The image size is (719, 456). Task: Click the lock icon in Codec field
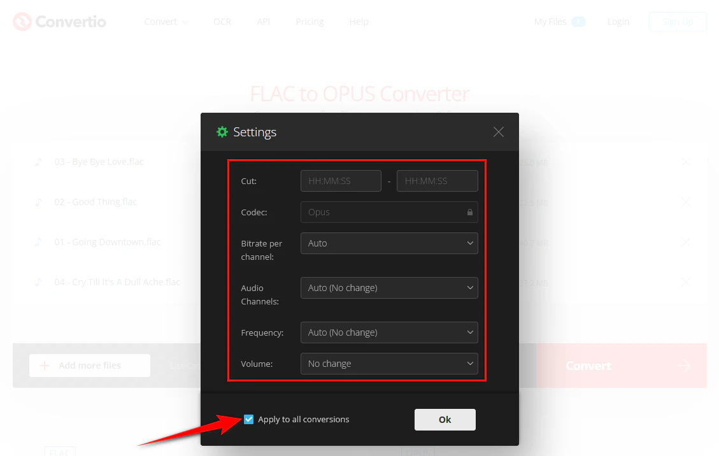pyautogui.click(x=470, y=212)
